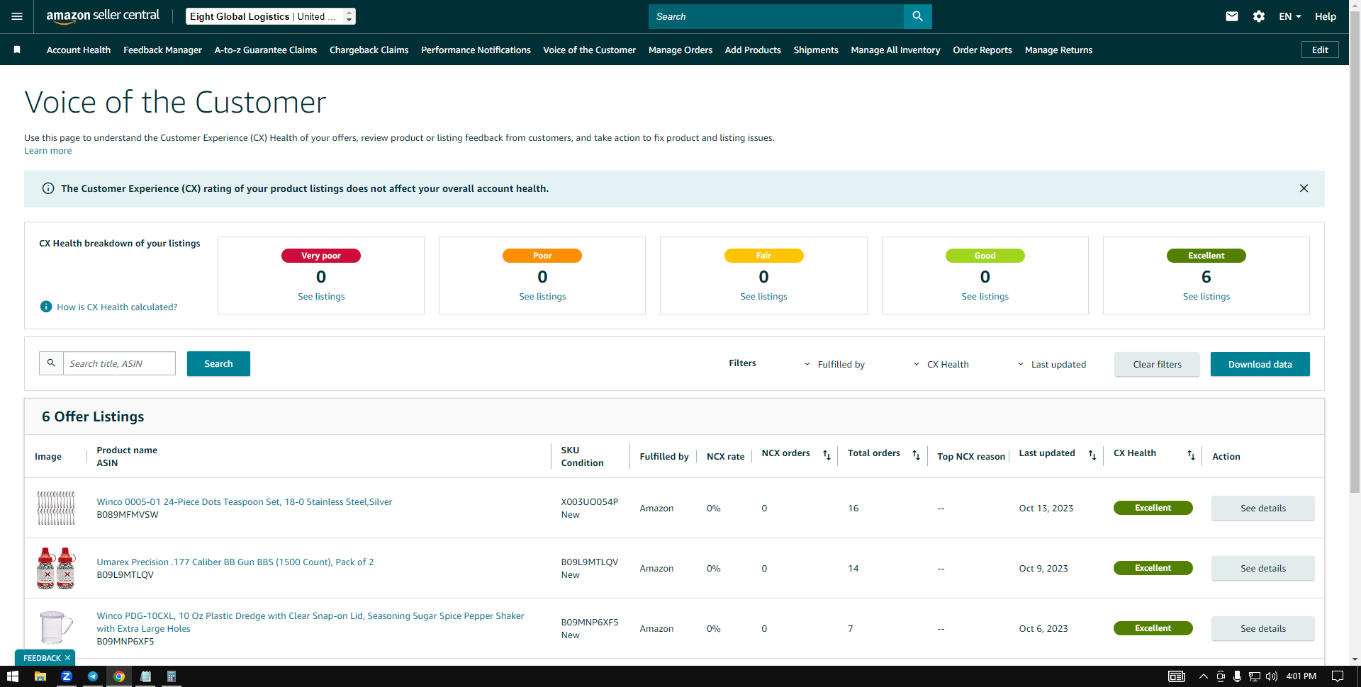Image resolution: width=1361 pixels, height=687 pixels.
Task: Click Clear filters button
Action: tap(1157, 364)
